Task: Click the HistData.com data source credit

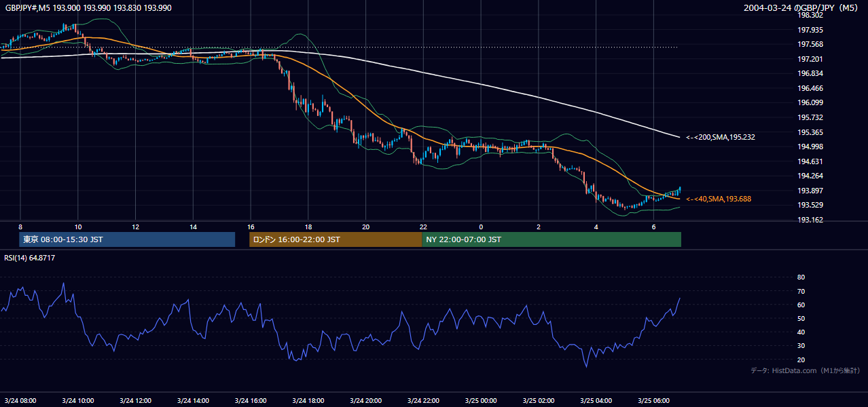Action: tap(806, 370)
